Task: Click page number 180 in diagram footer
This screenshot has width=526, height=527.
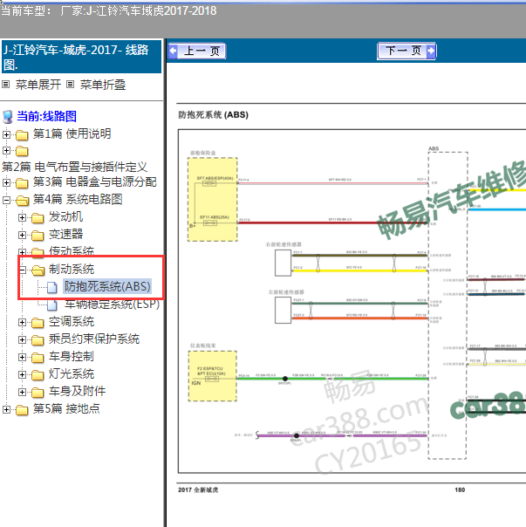Action: click(460, 489)
